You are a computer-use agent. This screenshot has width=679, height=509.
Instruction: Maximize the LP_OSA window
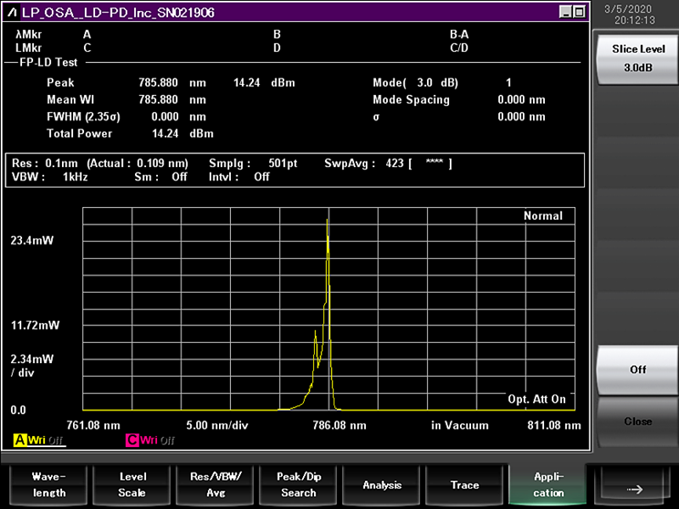[x=579, y=12]
